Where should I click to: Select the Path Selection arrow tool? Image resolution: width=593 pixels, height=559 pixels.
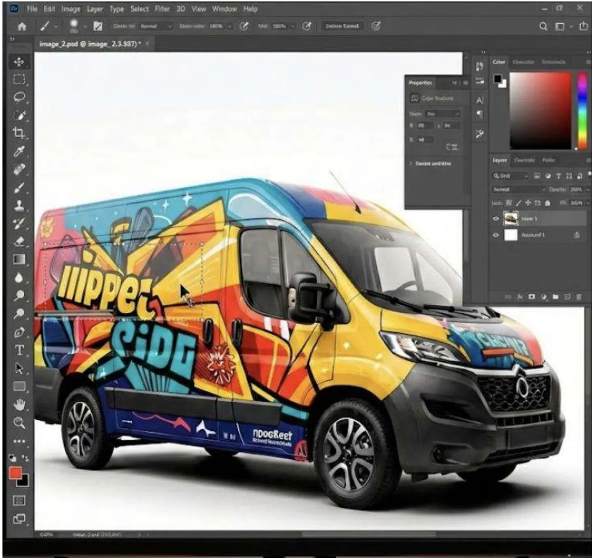(19, 369)
